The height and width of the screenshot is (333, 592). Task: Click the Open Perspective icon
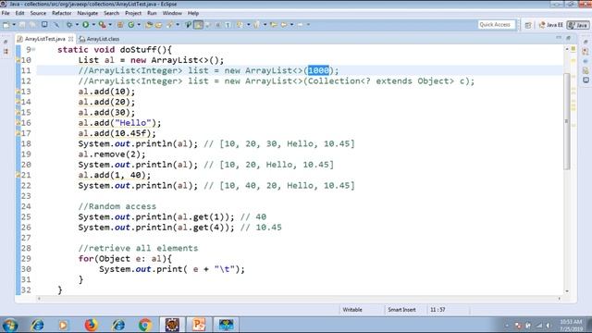[x=528, y=25]
